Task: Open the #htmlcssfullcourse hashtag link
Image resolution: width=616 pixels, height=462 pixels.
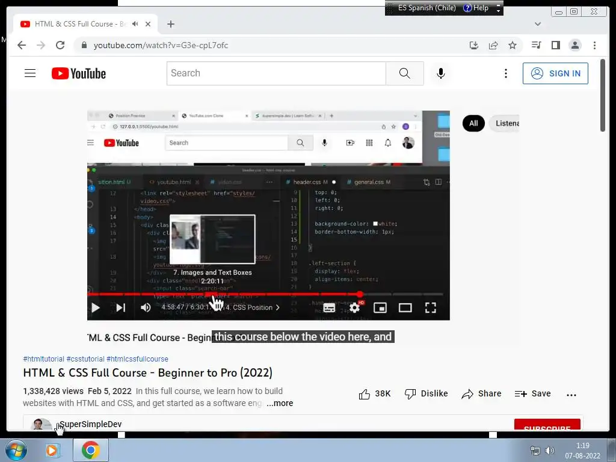Action: tap(137, 359)
